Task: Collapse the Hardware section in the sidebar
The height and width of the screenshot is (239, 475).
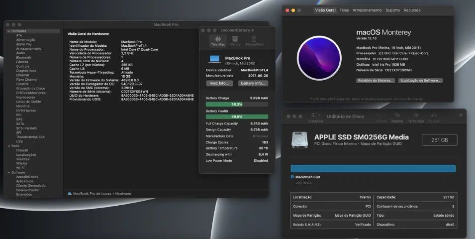Action: (x=9, y=31)
